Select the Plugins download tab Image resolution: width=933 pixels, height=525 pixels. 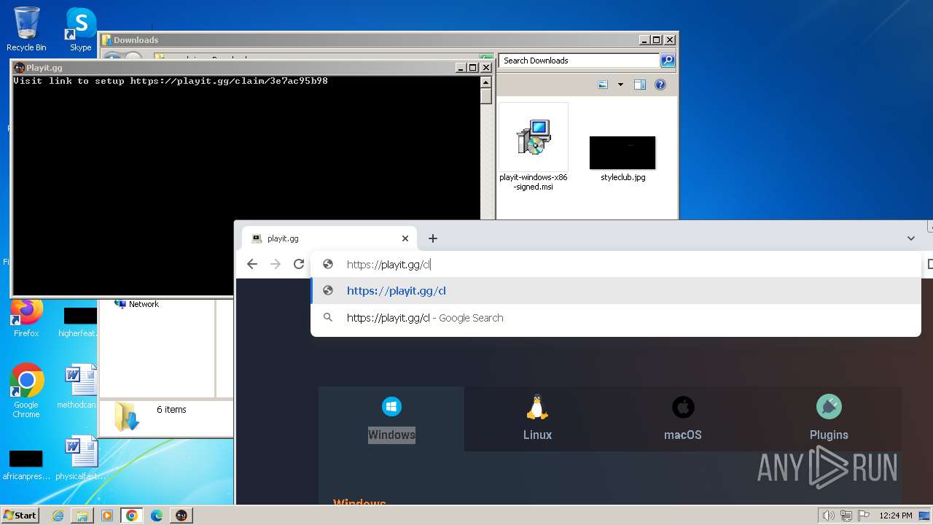[x=829, y=419]
